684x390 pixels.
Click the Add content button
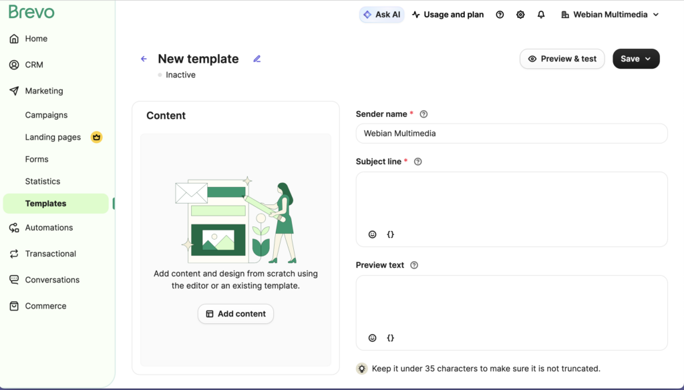[x=236, y=314]
